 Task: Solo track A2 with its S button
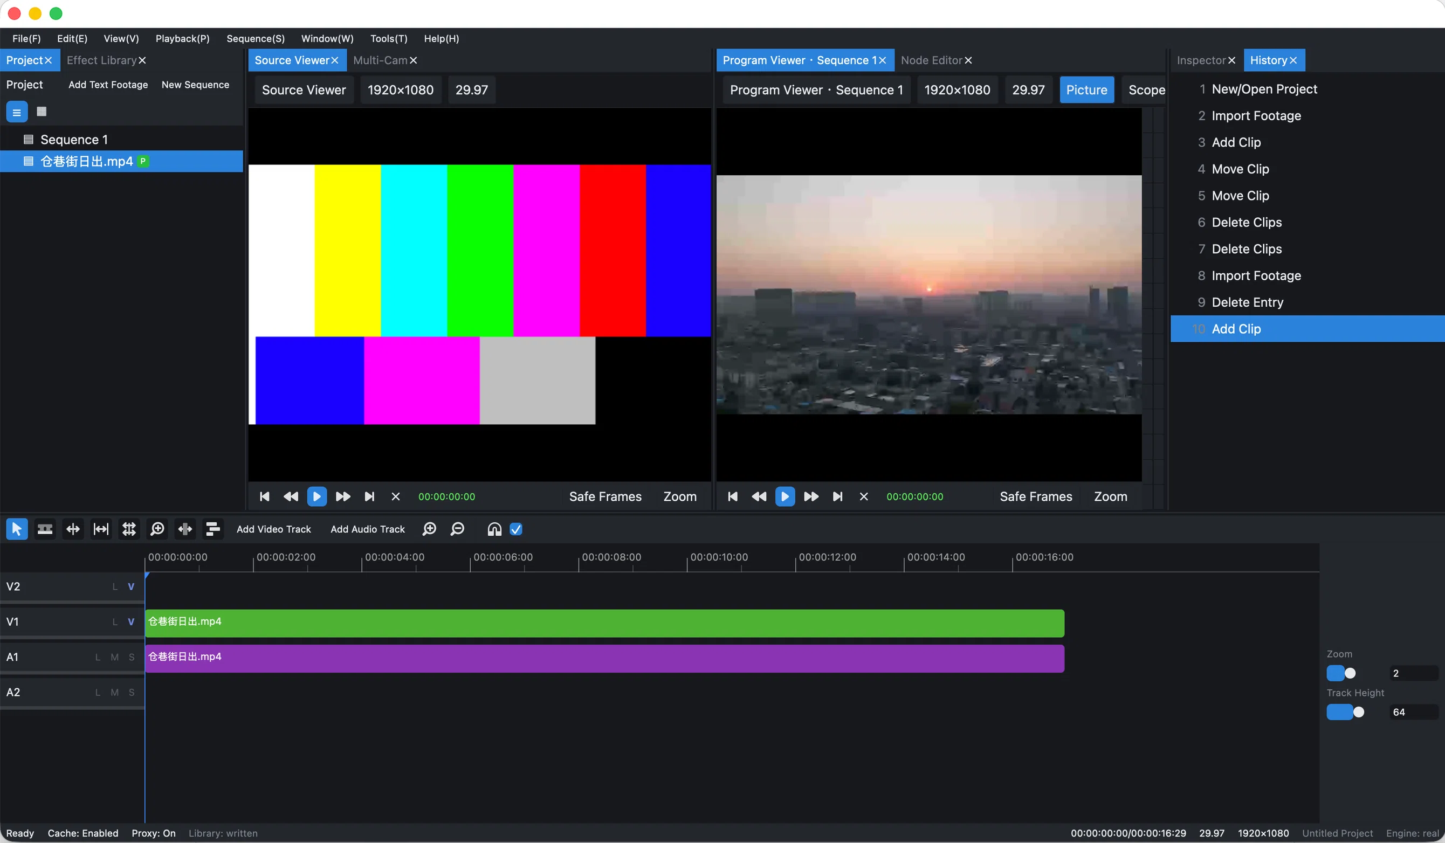[132, 692]
